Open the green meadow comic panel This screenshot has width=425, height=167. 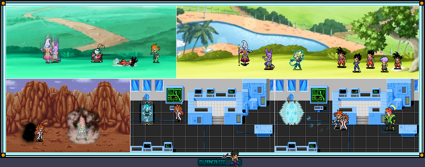91,42
